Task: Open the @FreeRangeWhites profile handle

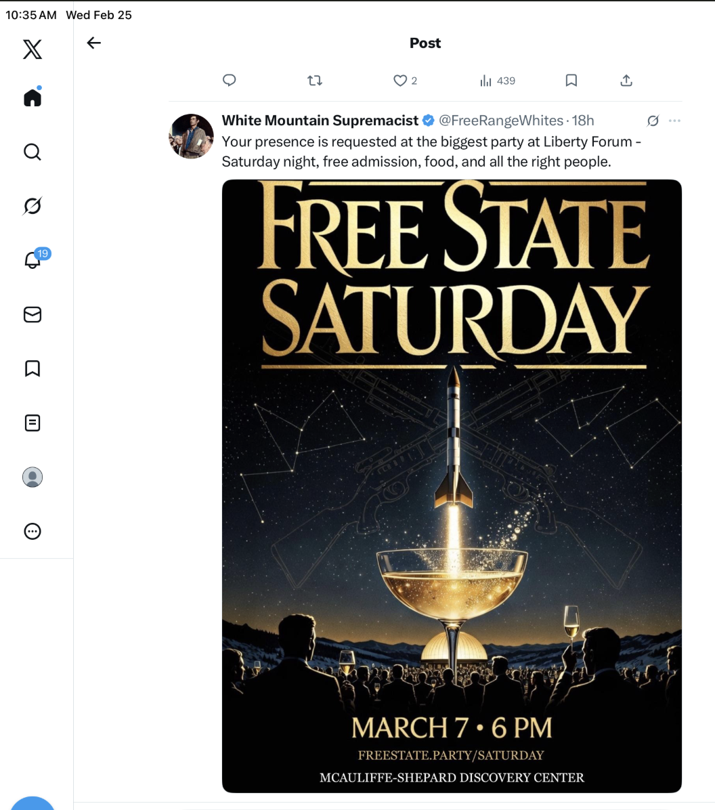Action: pos(500,121)
